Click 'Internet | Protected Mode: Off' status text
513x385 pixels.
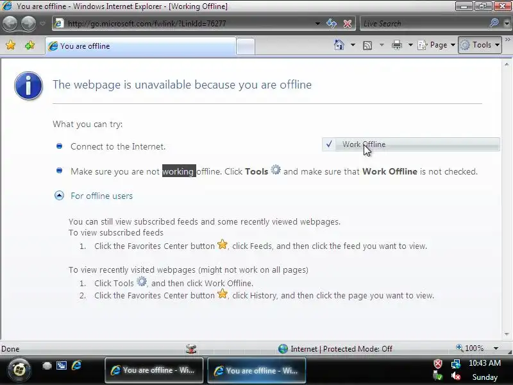(x=341, y=348)
